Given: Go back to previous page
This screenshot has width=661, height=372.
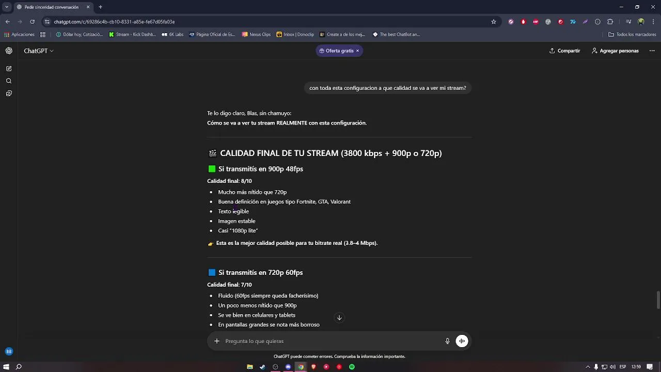Looking at the screenshot, I should tap(7, 22).
